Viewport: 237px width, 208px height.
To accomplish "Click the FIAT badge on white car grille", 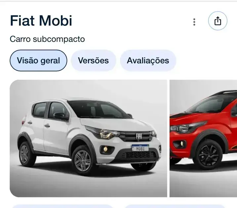I will [139, 136].
